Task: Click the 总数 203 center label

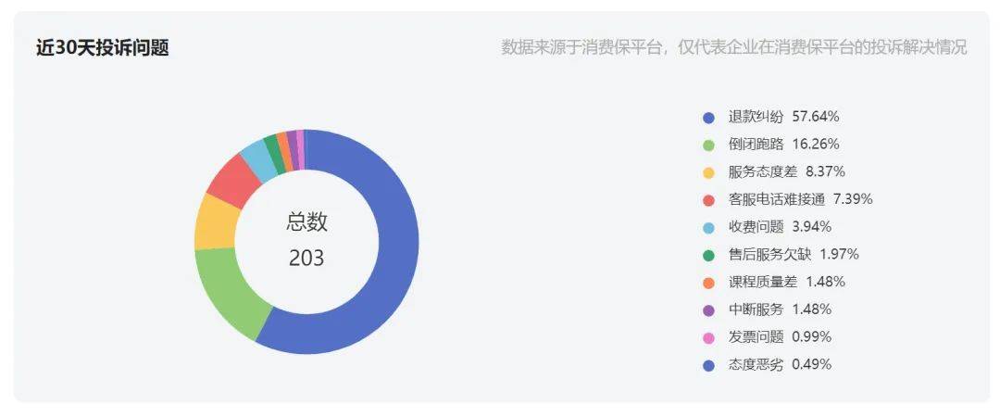Action: click(x=306, y=240)
